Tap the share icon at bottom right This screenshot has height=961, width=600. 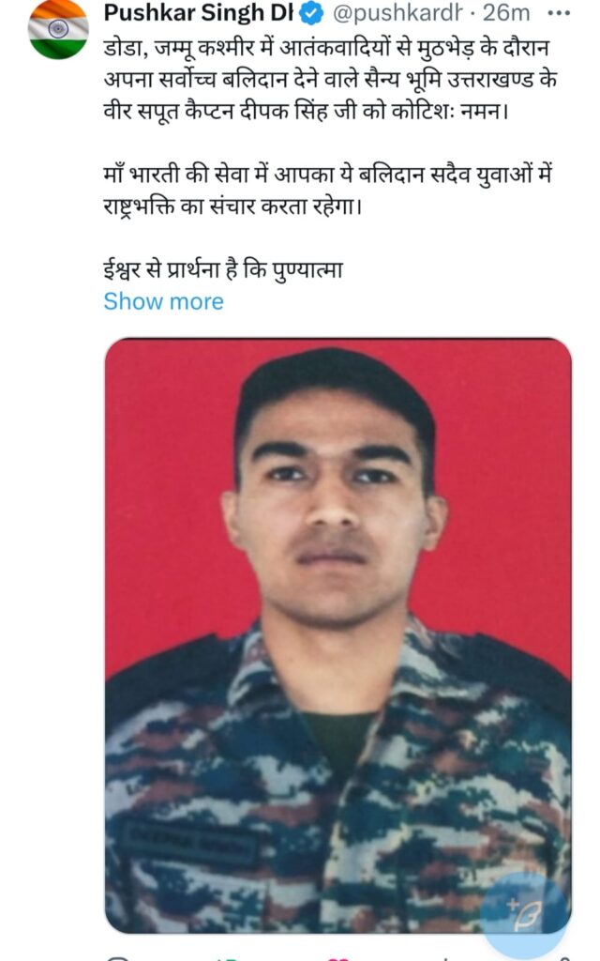click(x=562, y=958)
